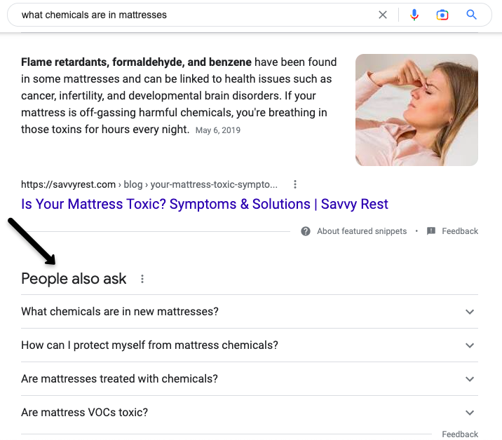
Task: Select 'Are mattress VOCs toxic?' question text
Action: pyautogui.click(x=85, y=413)
